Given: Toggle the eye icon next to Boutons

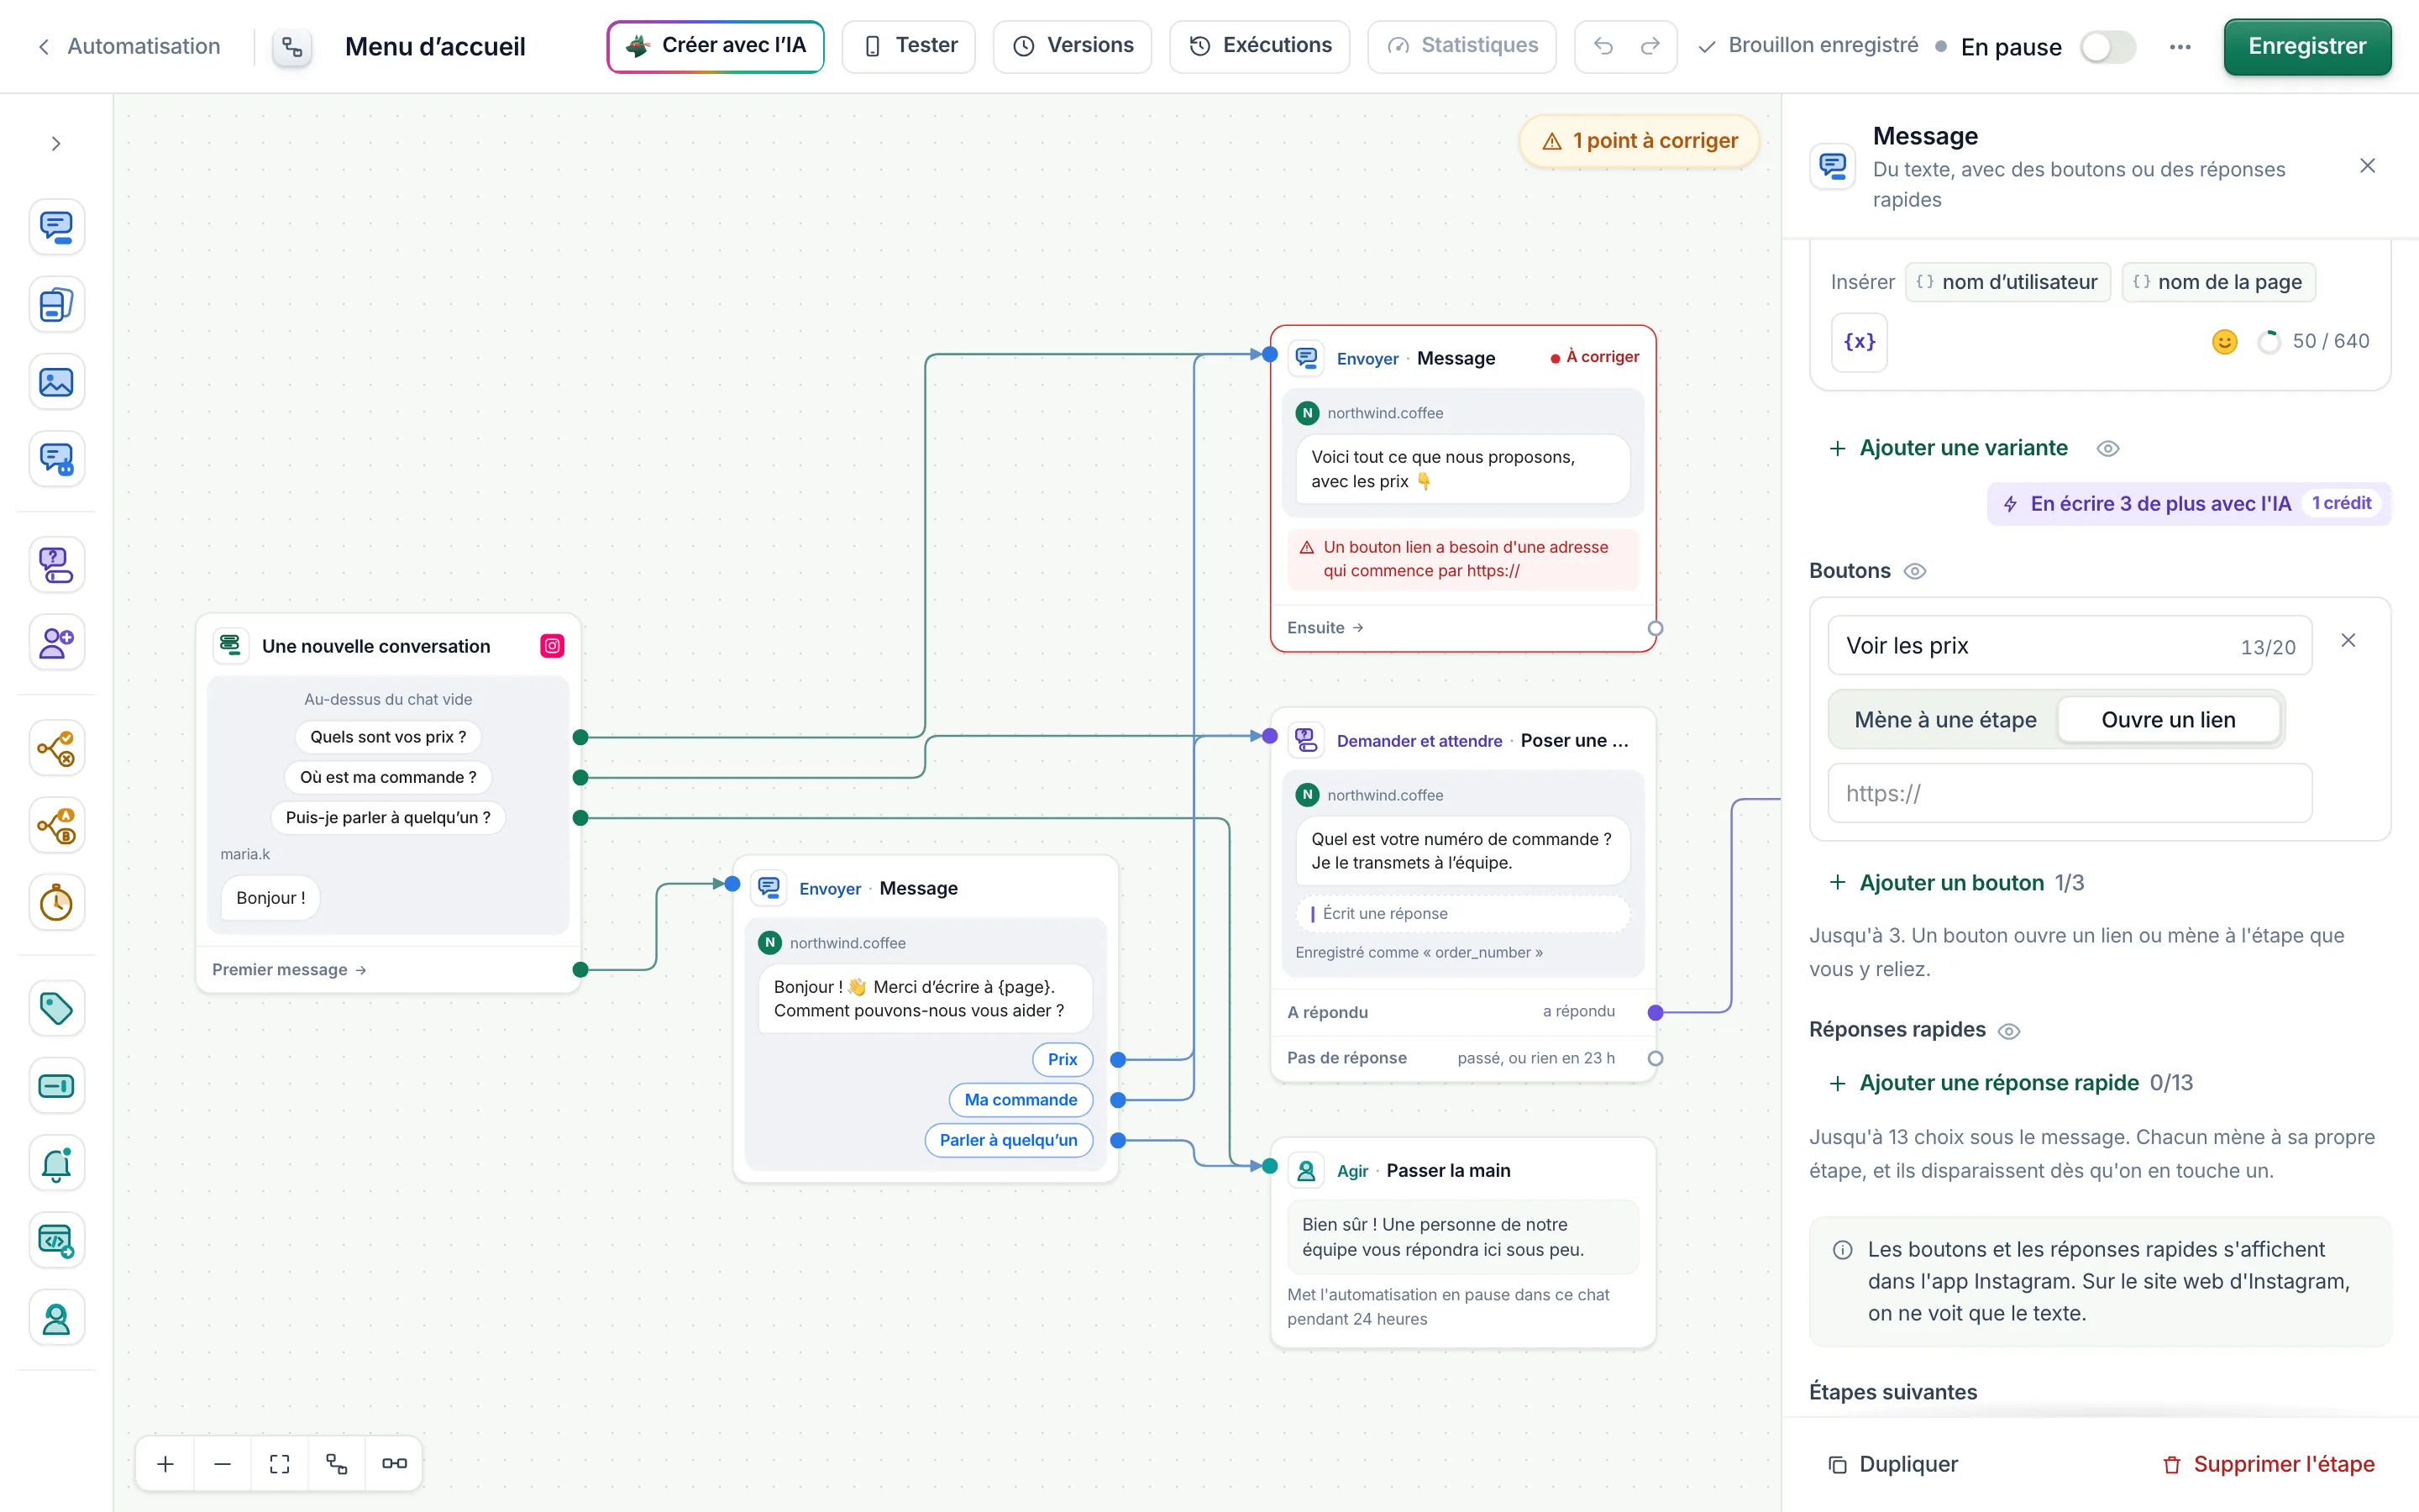Looking at the screenshot, I should point(1914,571).
